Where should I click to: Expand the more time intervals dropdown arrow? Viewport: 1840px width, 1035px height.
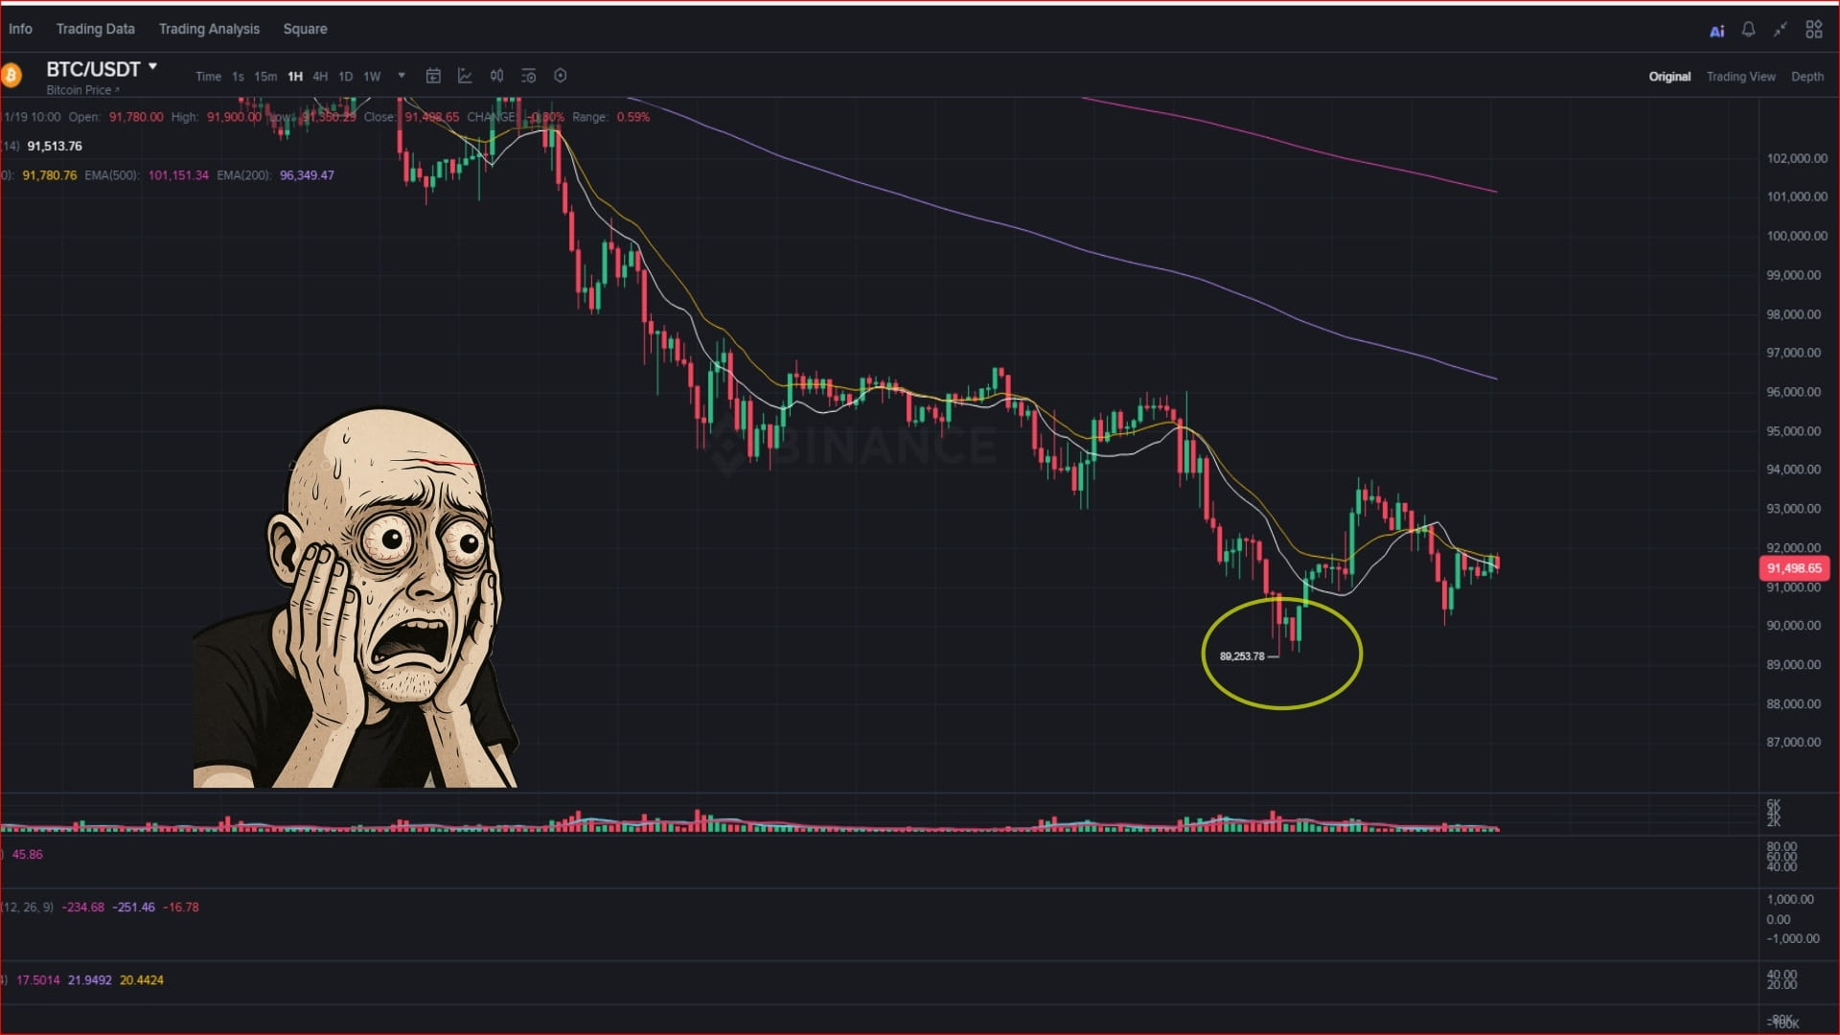click(402, 76)
